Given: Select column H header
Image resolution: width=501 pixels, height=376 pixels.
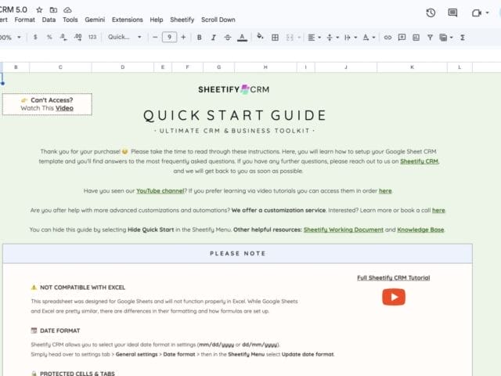Looking at the screenshot, I should 265,67.
